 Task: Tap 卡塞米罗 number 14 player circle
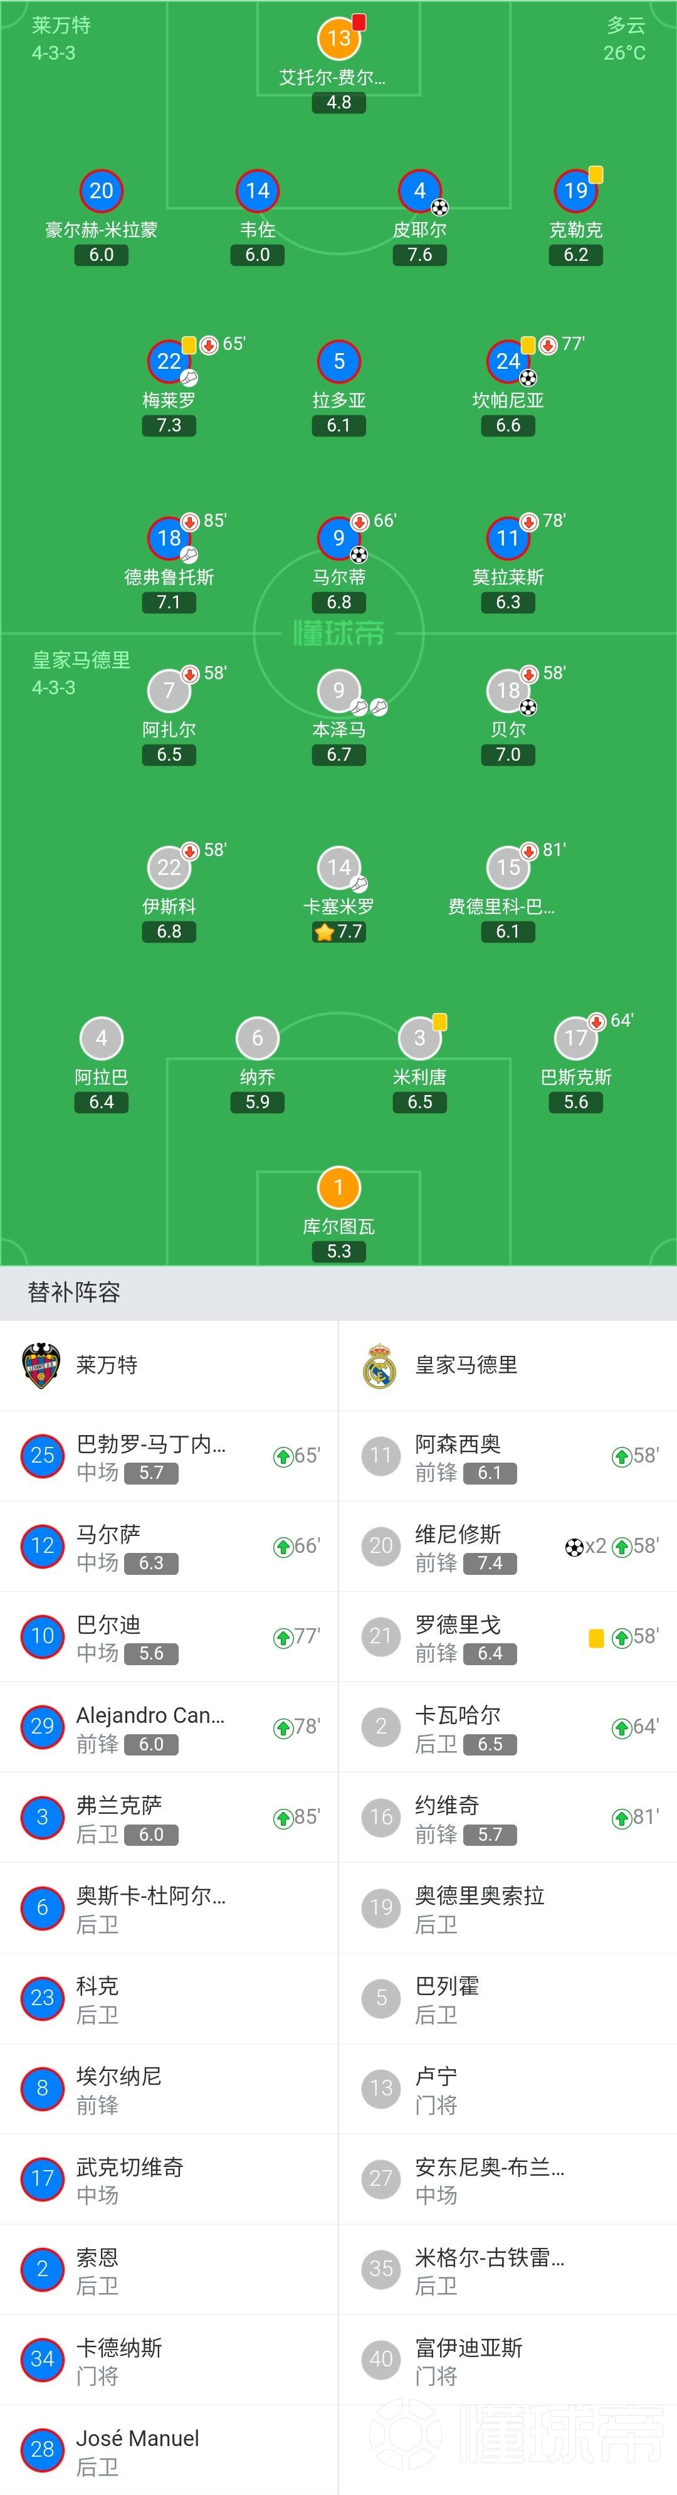pos(338,867)
